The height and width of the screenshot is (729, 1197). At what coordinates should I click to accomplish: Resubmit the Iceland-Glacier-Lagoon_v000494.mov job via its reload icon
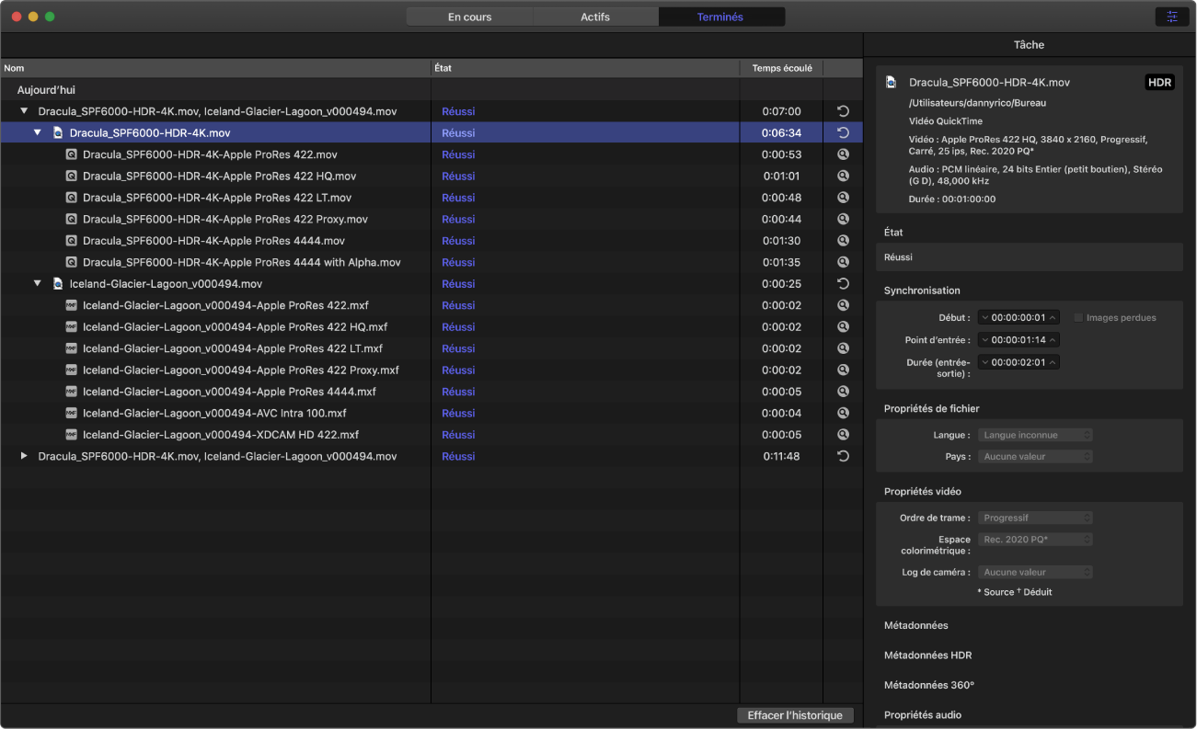[x=843, y=284]
